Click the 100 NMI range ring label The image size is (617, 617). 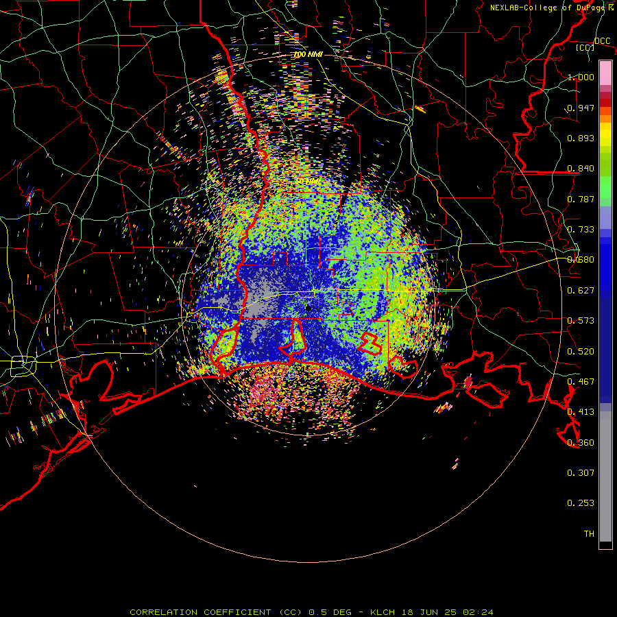(x=308, y=54)
